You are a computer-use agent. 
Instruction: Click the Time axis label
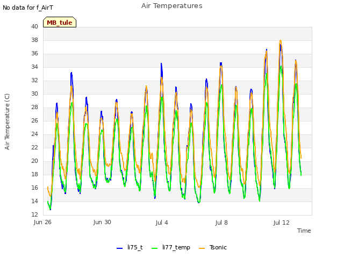pyautogui.click(x=304, y=231)
